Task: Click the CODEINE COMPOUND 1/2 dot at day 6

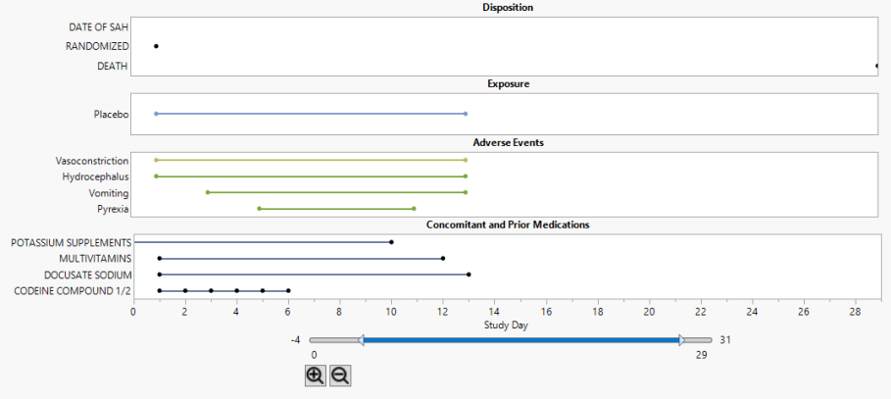Action: (288, 290)
